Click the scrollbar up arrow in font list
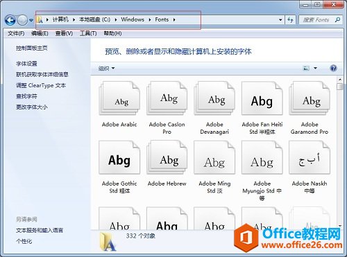Viewport: 347px width, 257px height. [x=340, y=80]
